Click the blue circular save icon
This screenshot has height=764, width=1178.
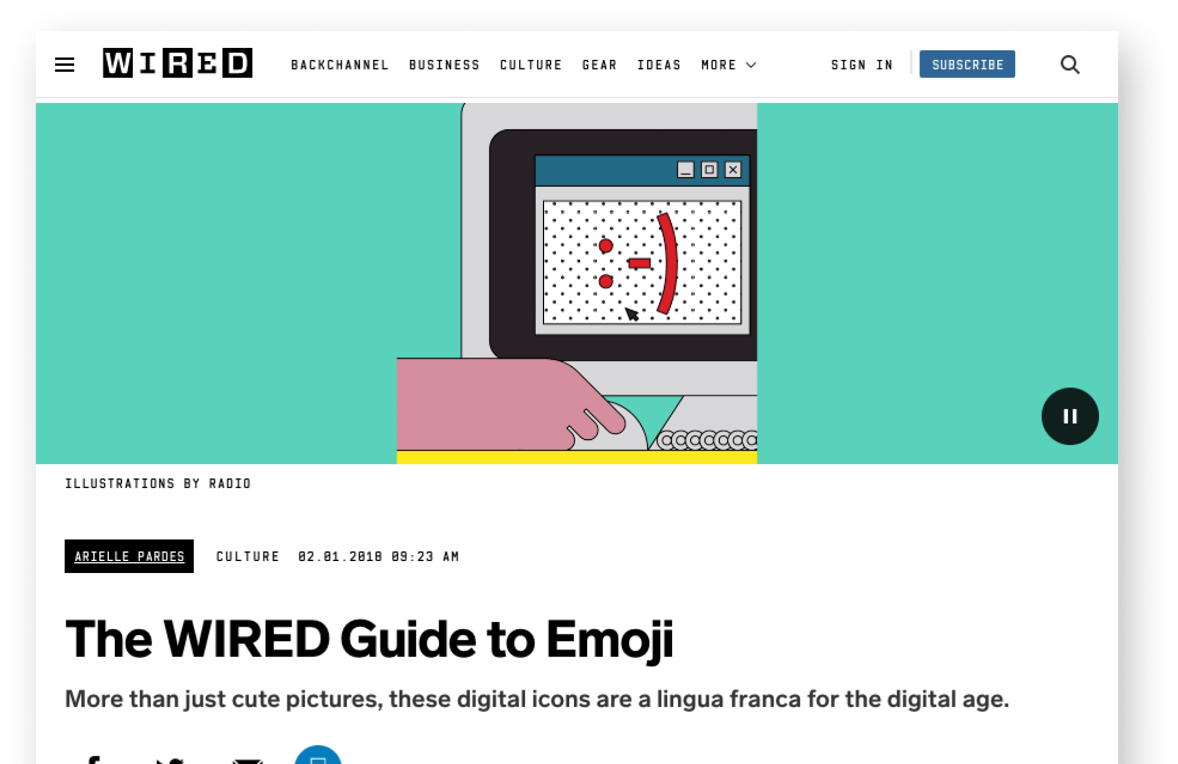point(318,755)
